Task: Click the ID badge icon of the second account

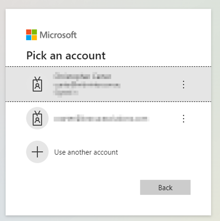Action: coord(37,118)
